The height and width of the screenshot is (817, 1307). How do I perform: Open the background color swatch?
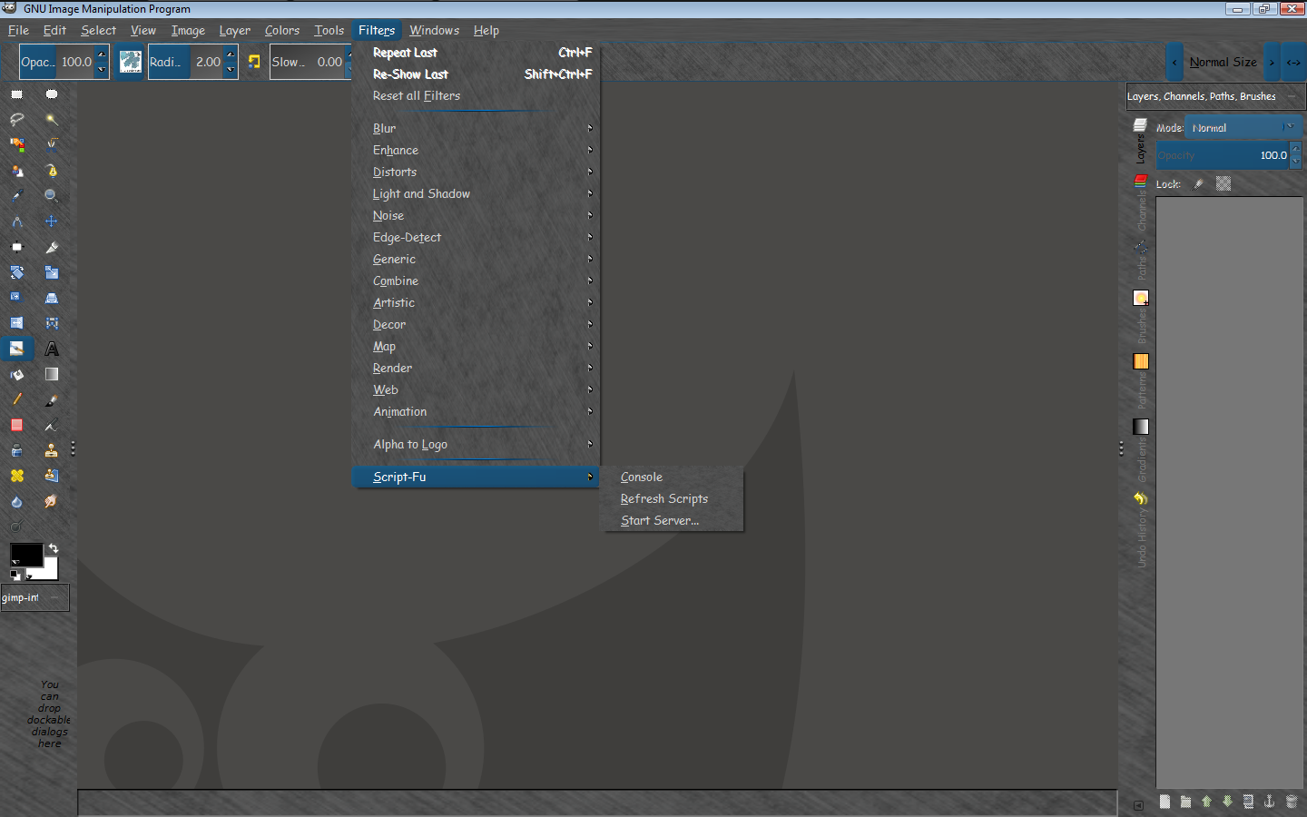pos(49,569)
